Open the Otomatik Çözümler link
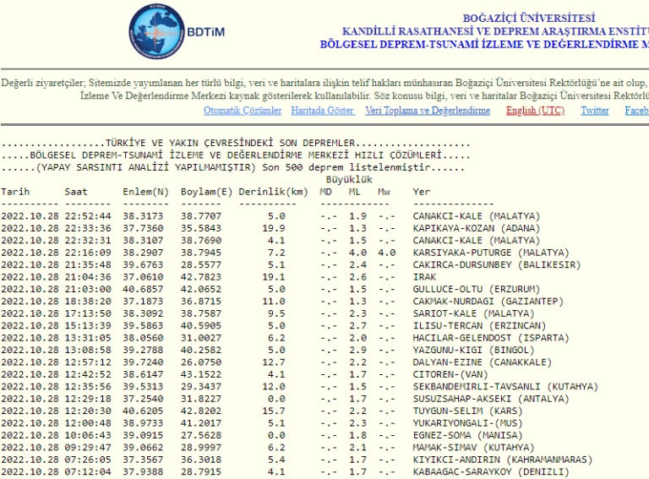Viewport: 649px width, 479px height. [243, 111]
